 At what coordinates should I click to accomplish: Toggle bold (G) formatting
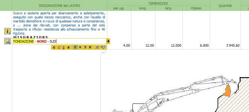(x=54, y=47)
